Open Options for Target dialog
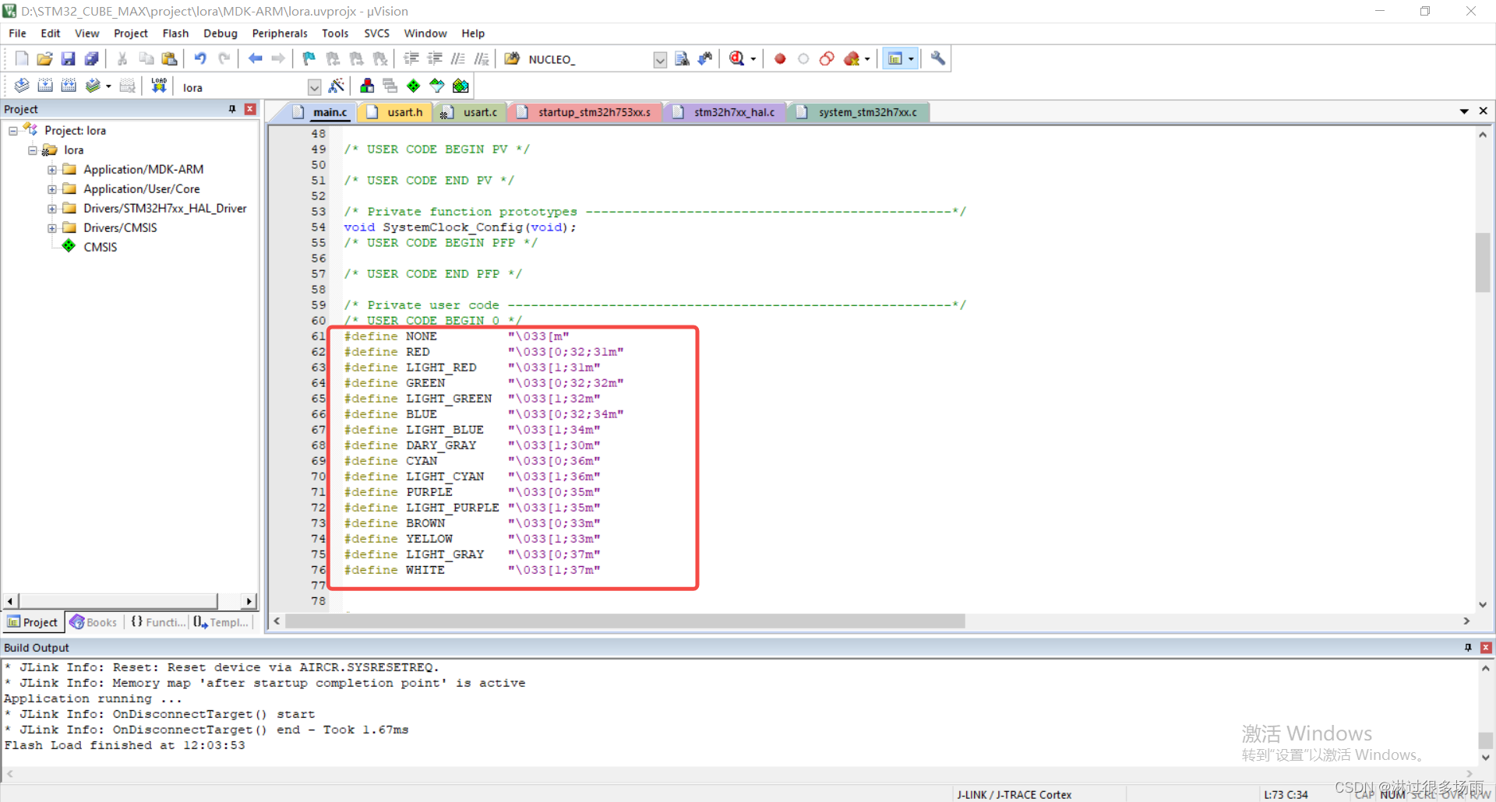 click(x=337, y=86)
